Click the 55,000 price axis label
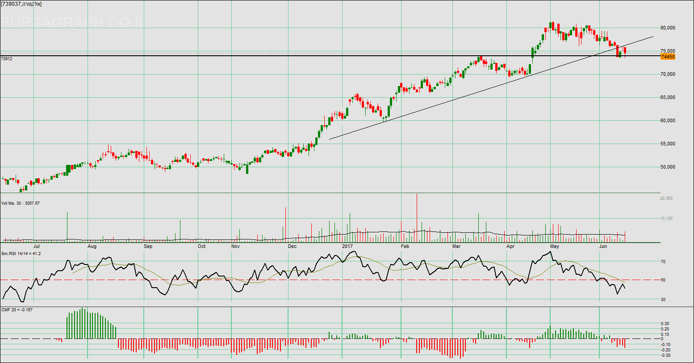The width and height of the screenshot is (694, 363). pos(668,144)
